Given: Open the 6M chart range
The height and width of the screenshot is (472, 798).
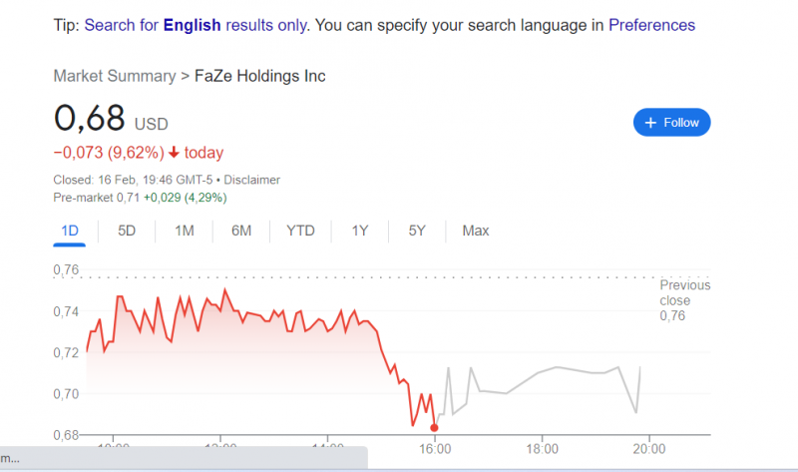Looking at the screenshot, I should coord(241,231).
